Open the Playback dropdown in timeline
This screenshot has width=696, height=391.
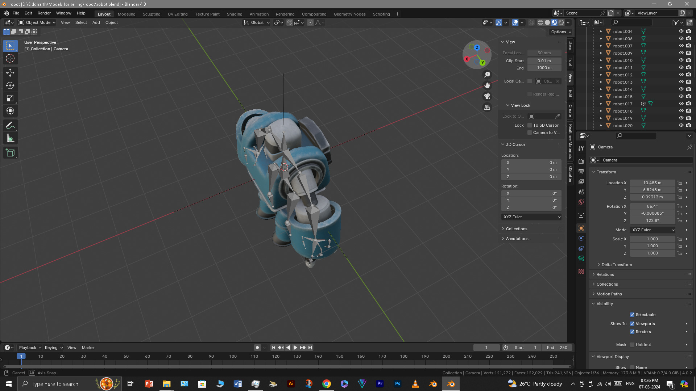(x=30, y=348)
